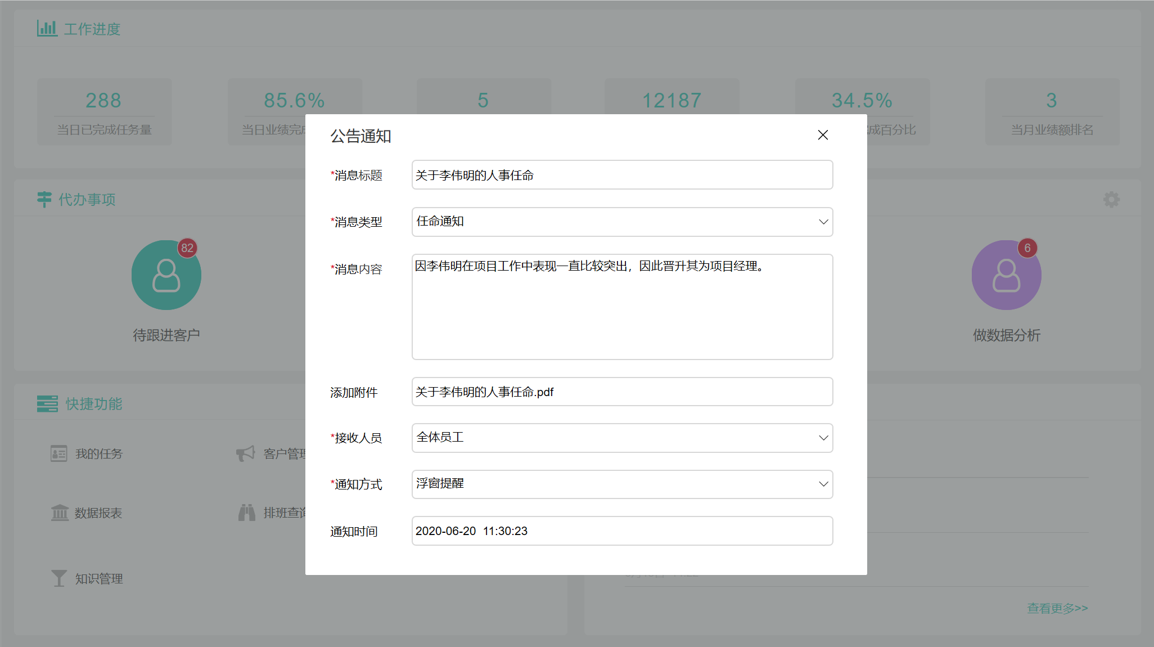Viewport: 1154px width, 647px height.
Task: Open 客户管理 megaphone icon
Action: 246,453
